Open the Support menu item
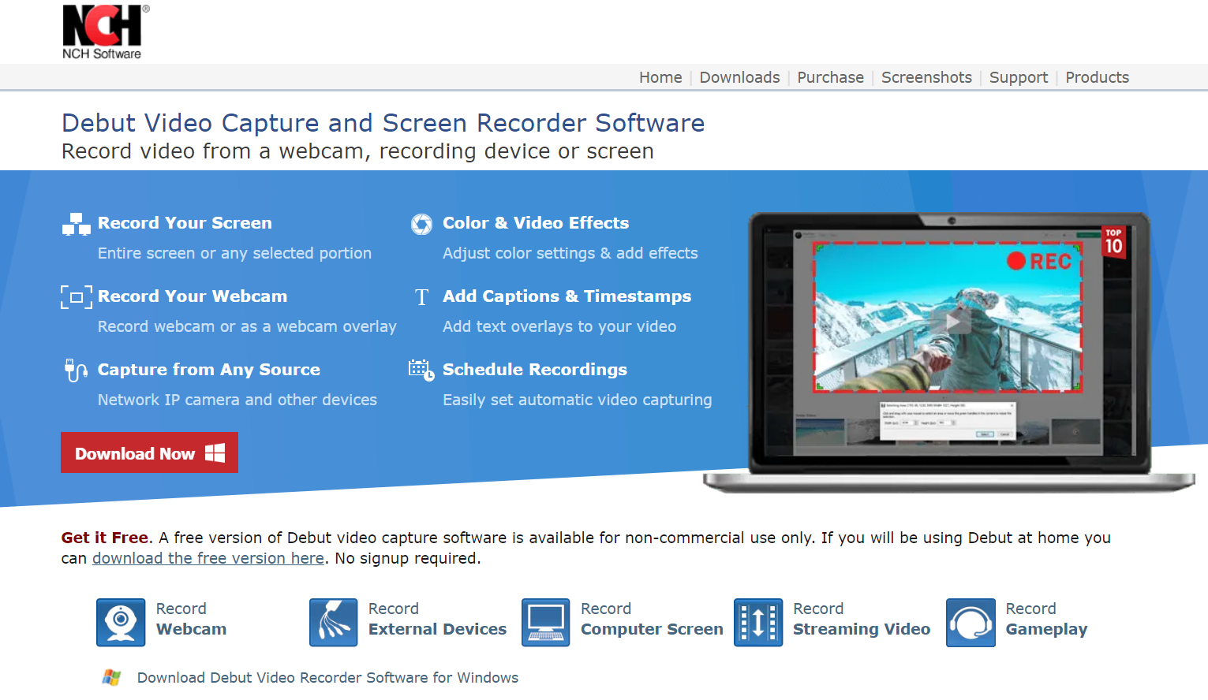 pyautogui.click(x=1019, y=77)
